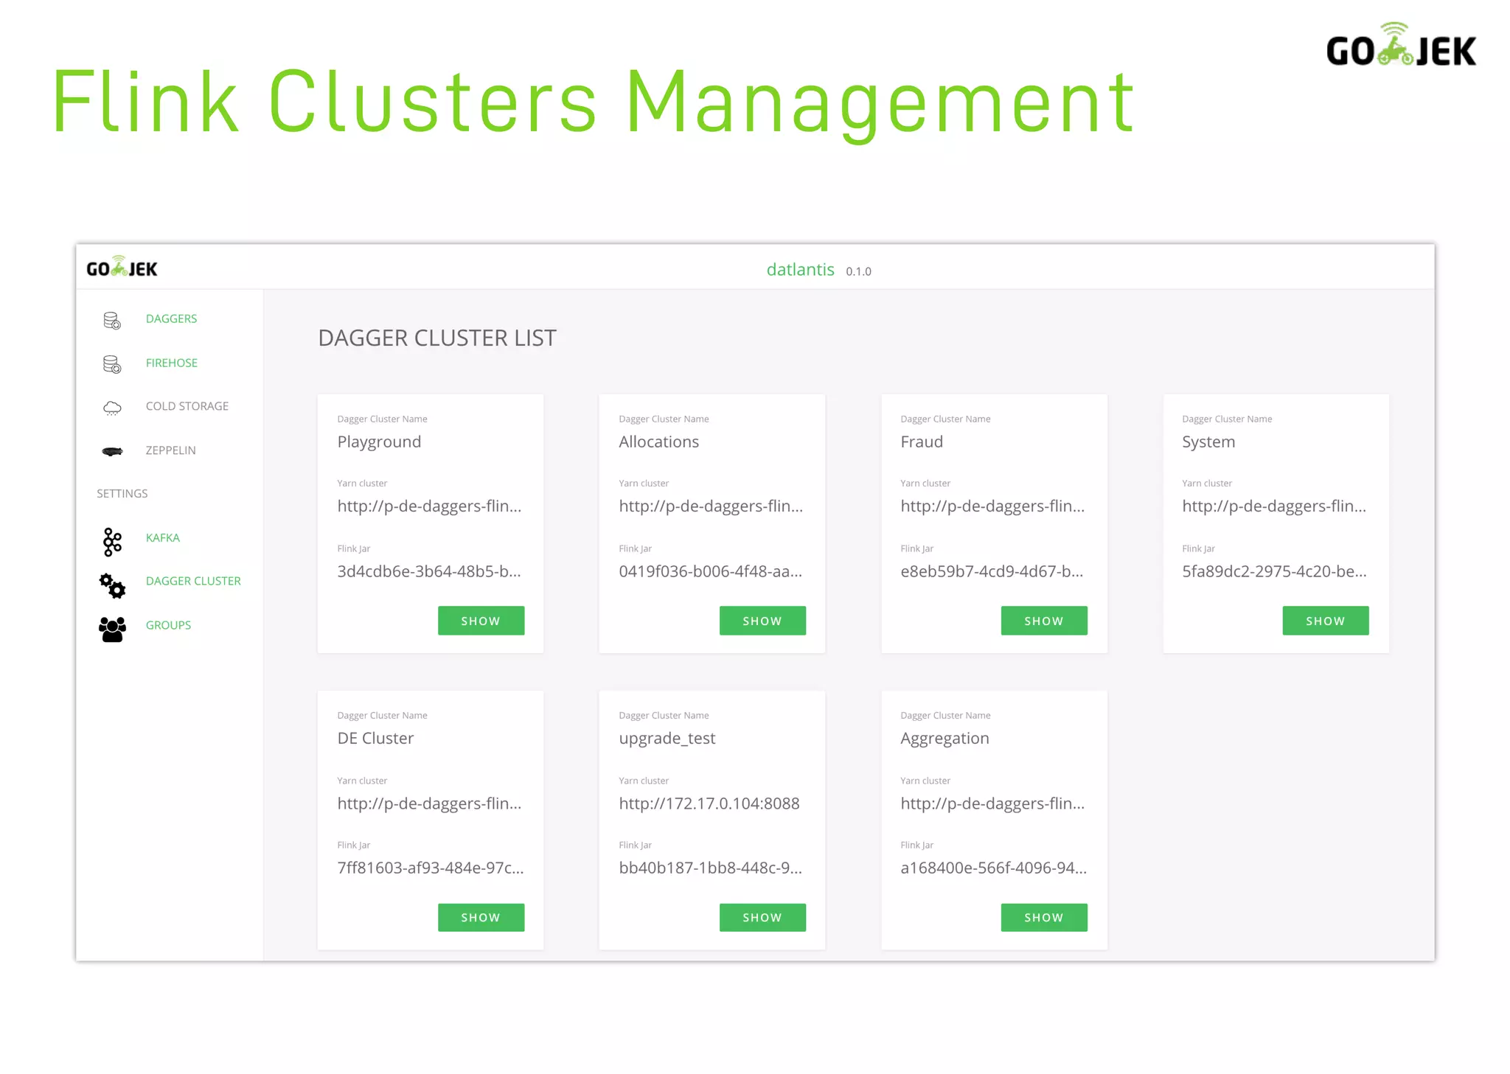Viewport: 1510px width, 1074px height.
Task: Click the Fraud cluster name
Action: point(922,442)
